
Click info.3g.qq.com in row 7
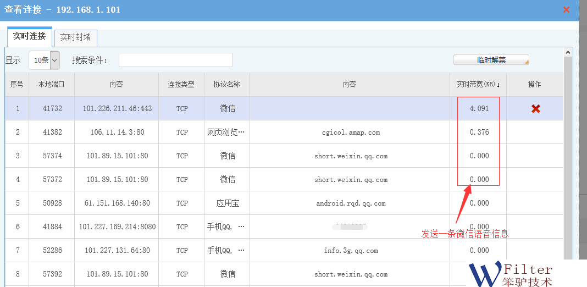coord(351,251)
